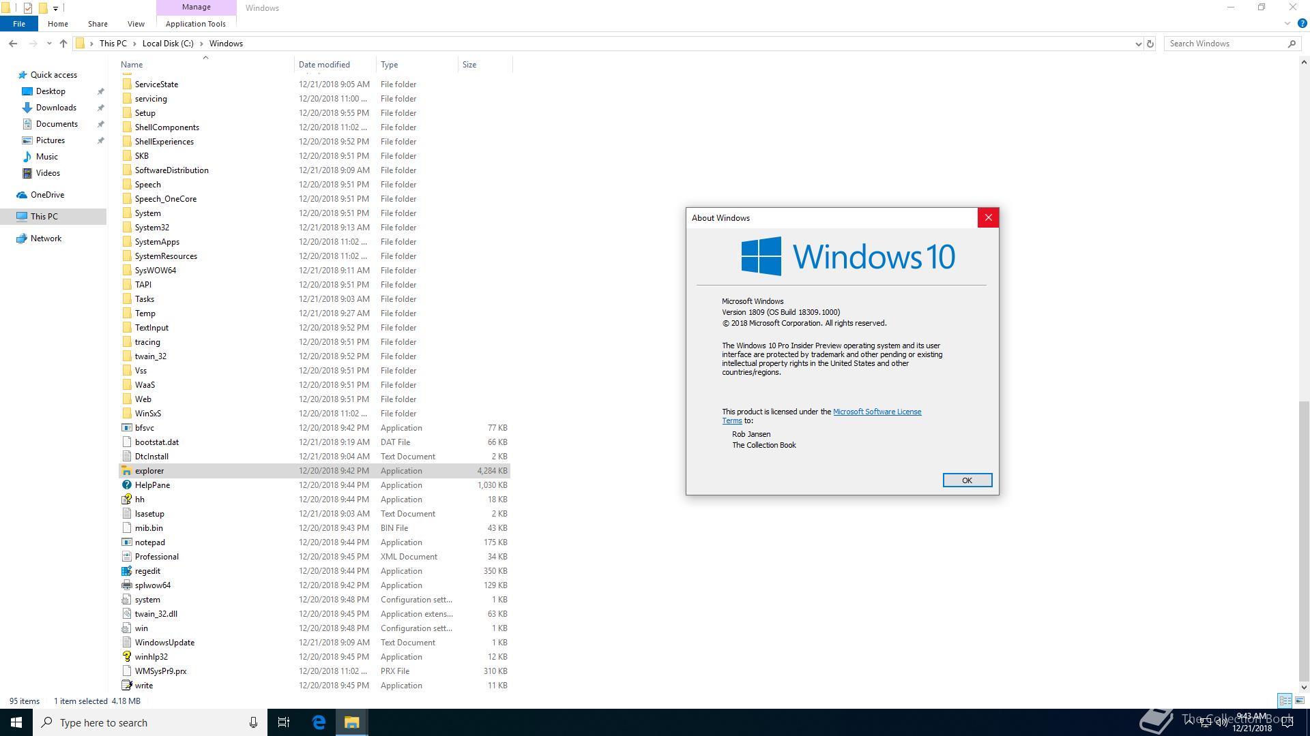Open the Application Tools tab

pos(196,24)
